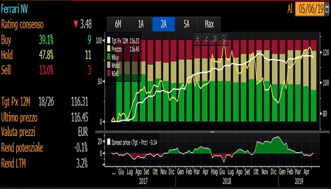Click the Hold row label
The height and width of the screenshot is (189, 331).
point(7,55)
